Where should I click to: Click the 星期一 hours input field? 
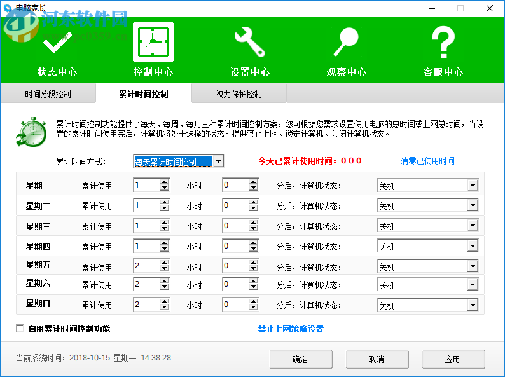coord(147,185)
